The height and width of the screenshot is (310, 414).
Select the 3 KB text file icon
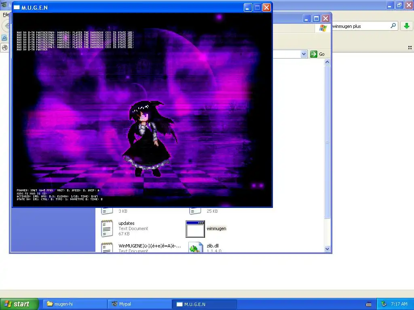[107, 211]
